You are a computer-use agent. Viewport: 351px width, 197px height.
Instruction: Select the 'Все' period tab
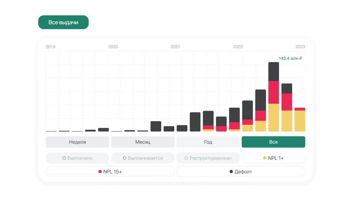tap(273, 142)
